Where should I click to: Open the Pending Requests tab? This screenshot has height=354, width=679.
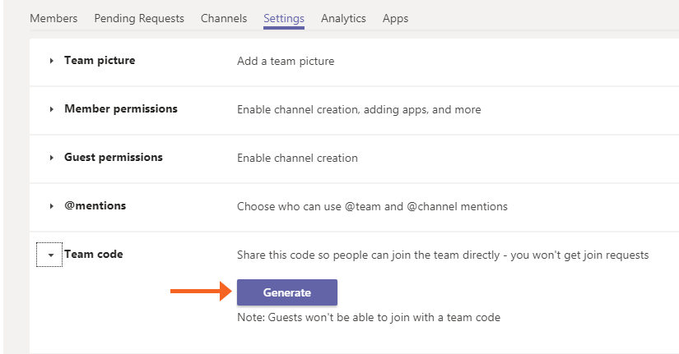139,18
